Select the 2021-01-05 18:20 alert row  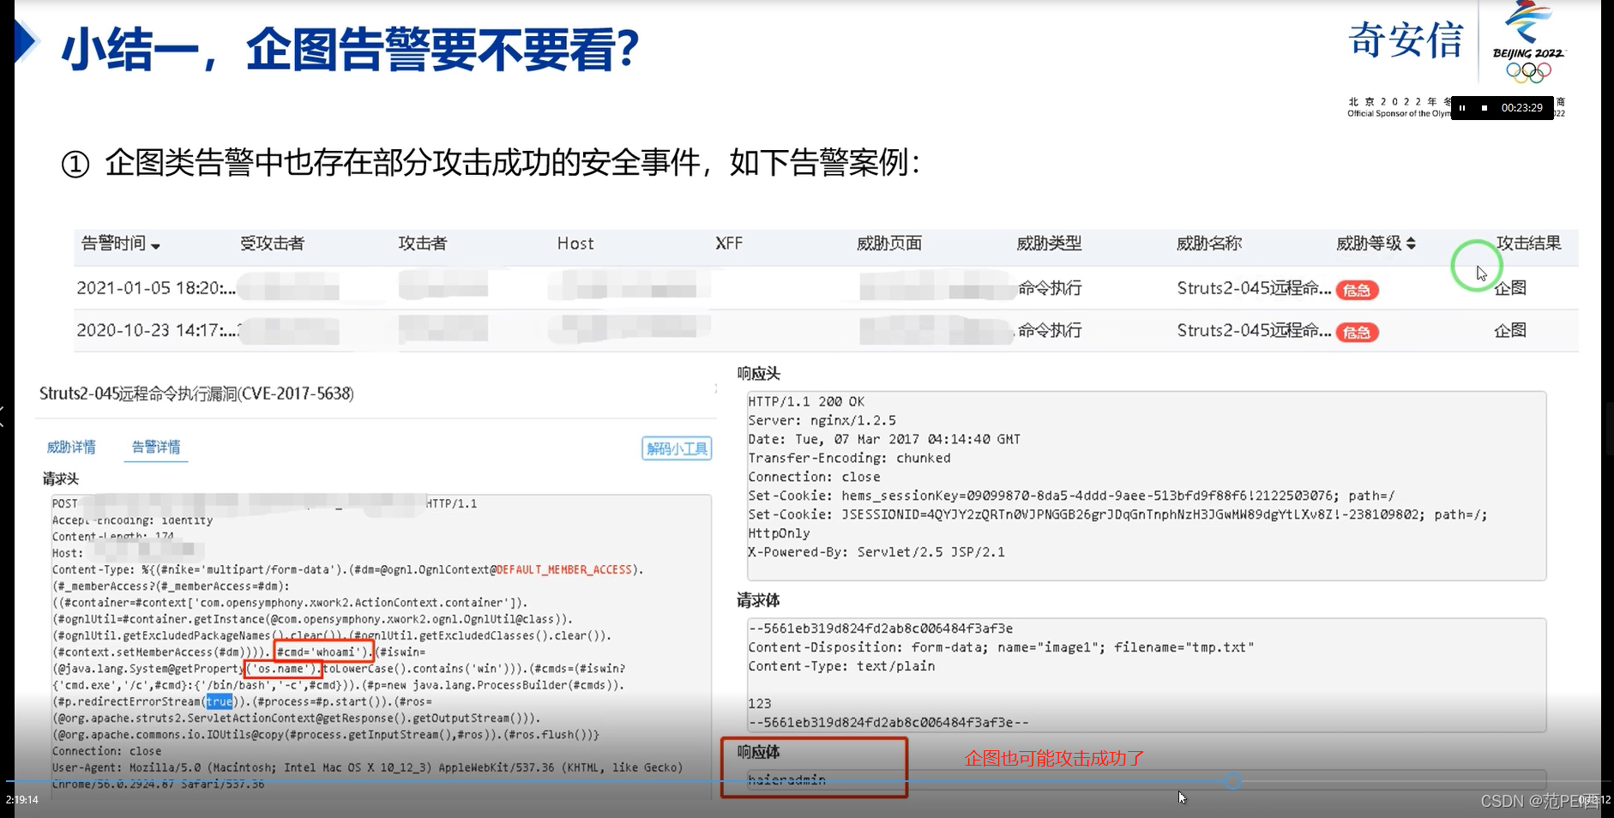pyautogui.click(x=826, y=288)
